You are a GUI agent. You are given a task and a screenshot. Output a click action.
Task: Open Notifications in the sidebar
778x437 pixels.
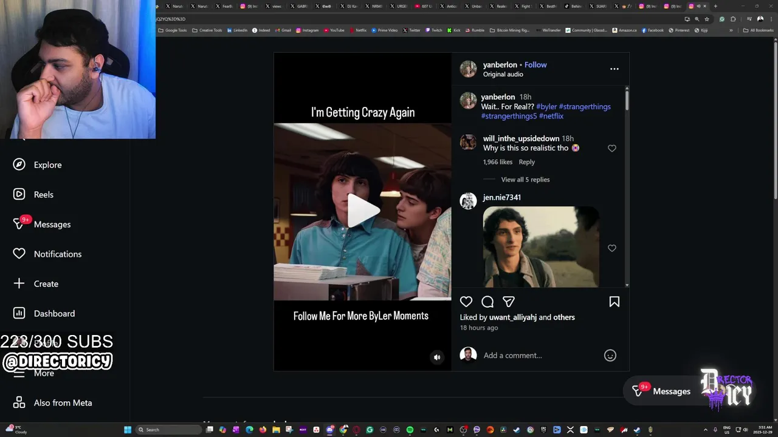click(47, 254)
